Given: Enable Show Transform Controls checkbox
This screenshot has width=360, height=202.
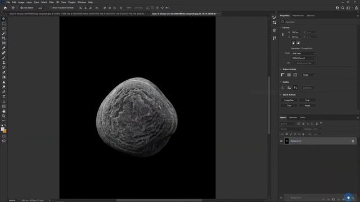Looking at the screenshot, I should point(51,8).
